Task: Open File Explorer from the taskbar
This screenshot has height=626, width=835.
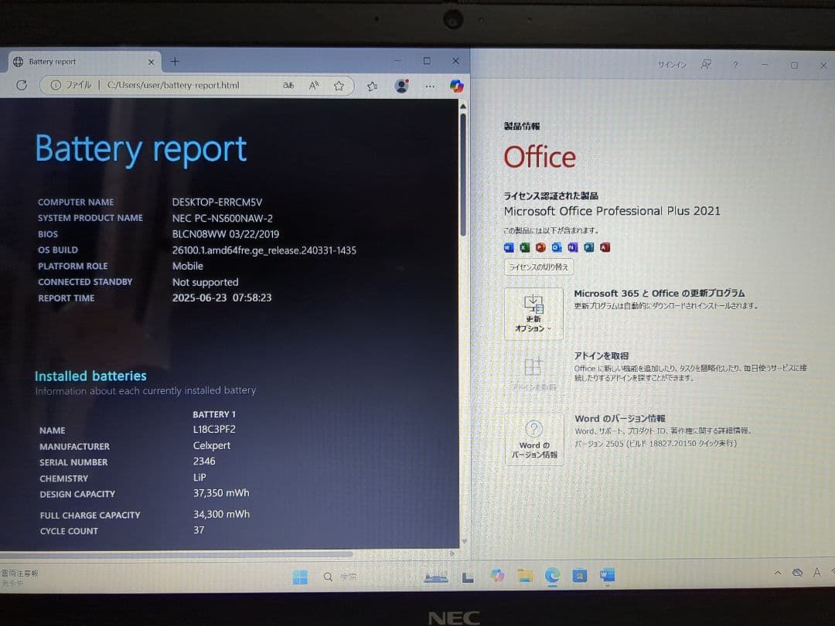Action: [525, 576]
